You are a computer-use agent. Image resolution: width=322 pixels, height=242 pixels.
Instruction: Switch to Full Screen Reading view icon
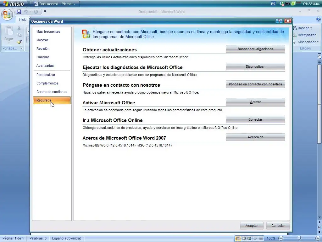pos(244,238)
